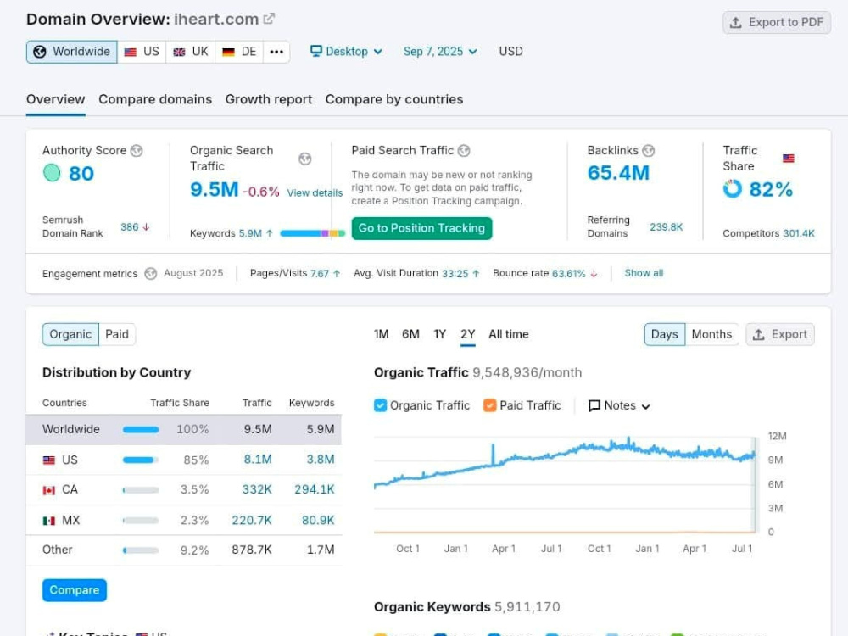Screen dimensions: 848x636
Task: Click Referring Domains 239.8K value
Action: coord(667,227)
